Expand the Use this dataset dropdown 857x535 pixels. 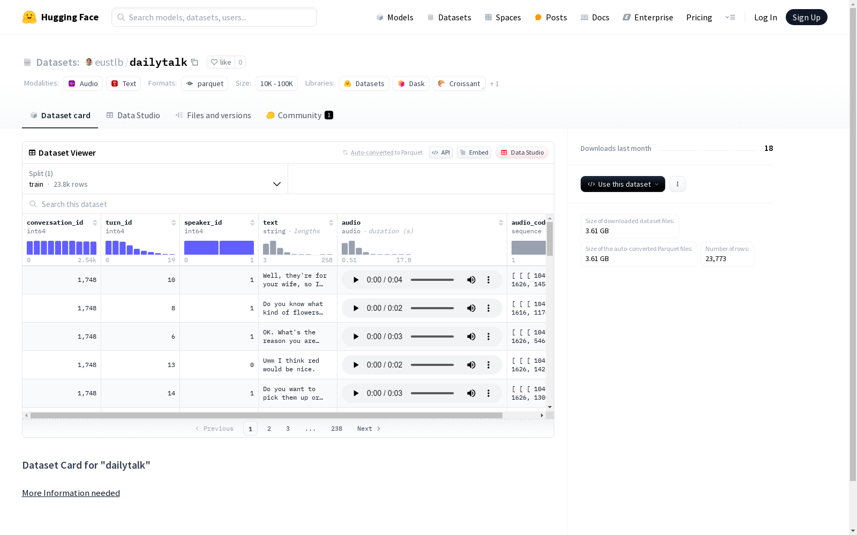coord(623,184)
